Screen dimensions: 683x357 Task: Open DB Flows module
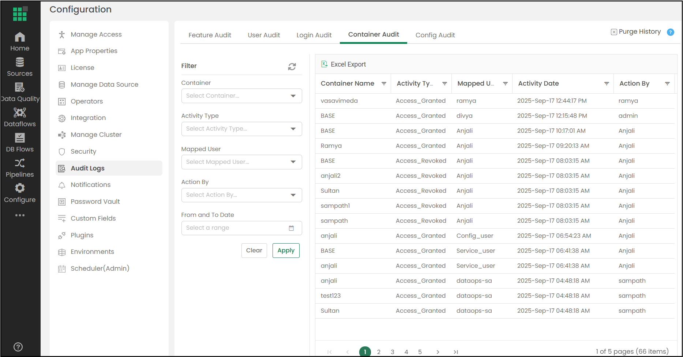[20, 143]
